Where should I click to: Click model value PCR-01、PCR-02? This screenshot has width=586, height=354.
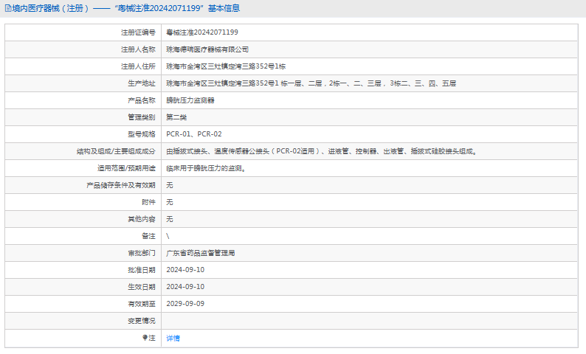[194, 134]
